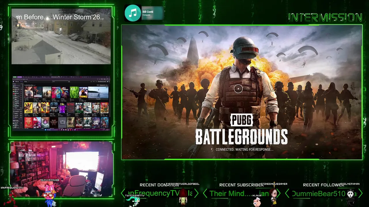The image size is (369, 207).
Task: Click the circular loading cursor on PUBG screen
Action: (238, 89)
